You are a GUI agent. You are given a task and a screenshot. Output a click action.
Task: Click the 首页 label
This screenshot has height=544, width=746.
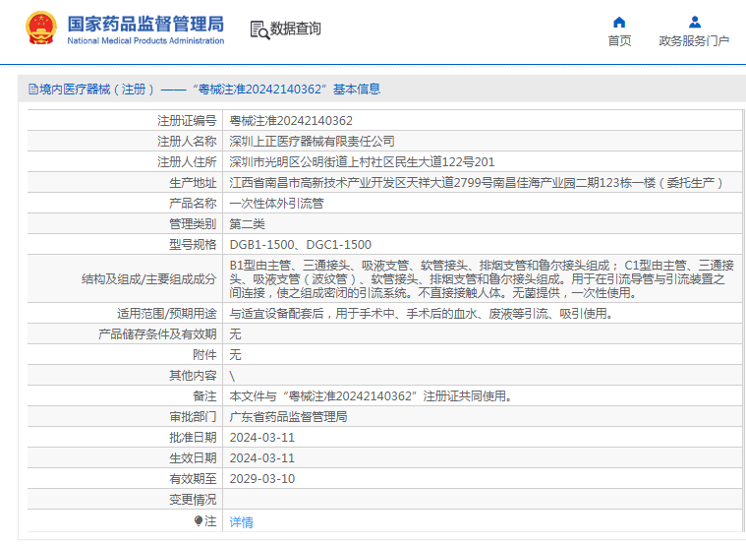(x=619, y=41)
